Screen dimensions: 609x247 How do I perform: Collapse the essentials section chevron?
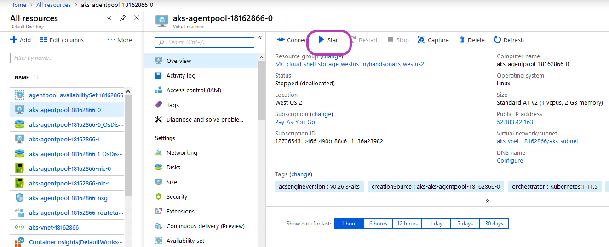pyautogui.click(x=487, y=201)
